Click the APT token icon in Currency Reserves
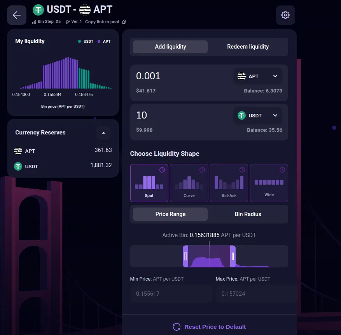Screen dimensions: 341x335 17,151
